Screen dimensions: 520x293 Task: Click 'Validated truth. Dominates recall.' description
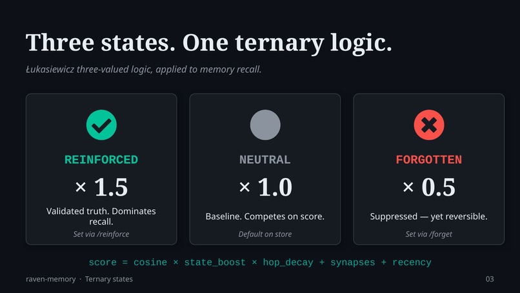pos(101,216)
